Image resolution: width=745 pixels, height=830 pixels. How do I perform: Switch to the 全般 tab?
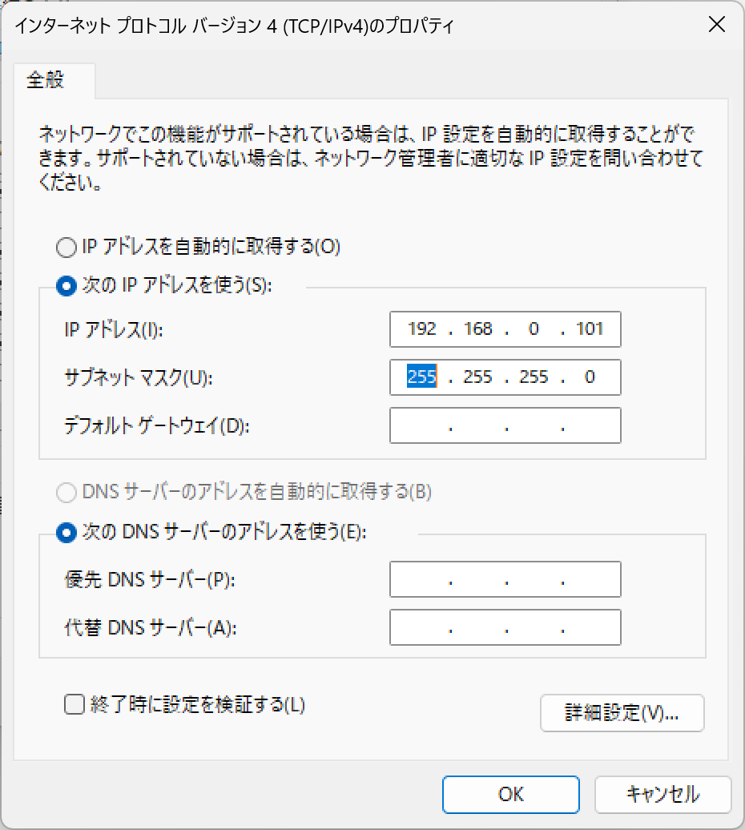pyautogui.click(x=46, y=80)
